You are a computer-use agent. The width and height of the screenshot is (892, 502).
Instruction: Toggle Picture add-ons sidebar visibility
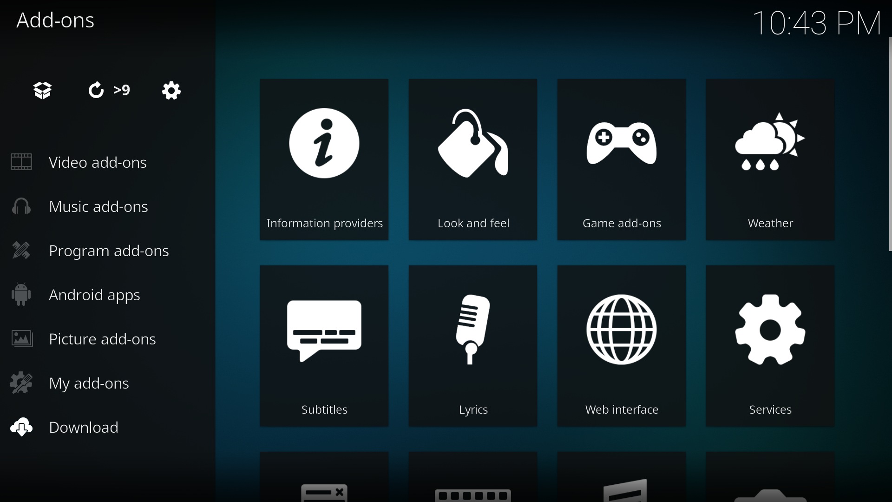(x=102, y=338)
